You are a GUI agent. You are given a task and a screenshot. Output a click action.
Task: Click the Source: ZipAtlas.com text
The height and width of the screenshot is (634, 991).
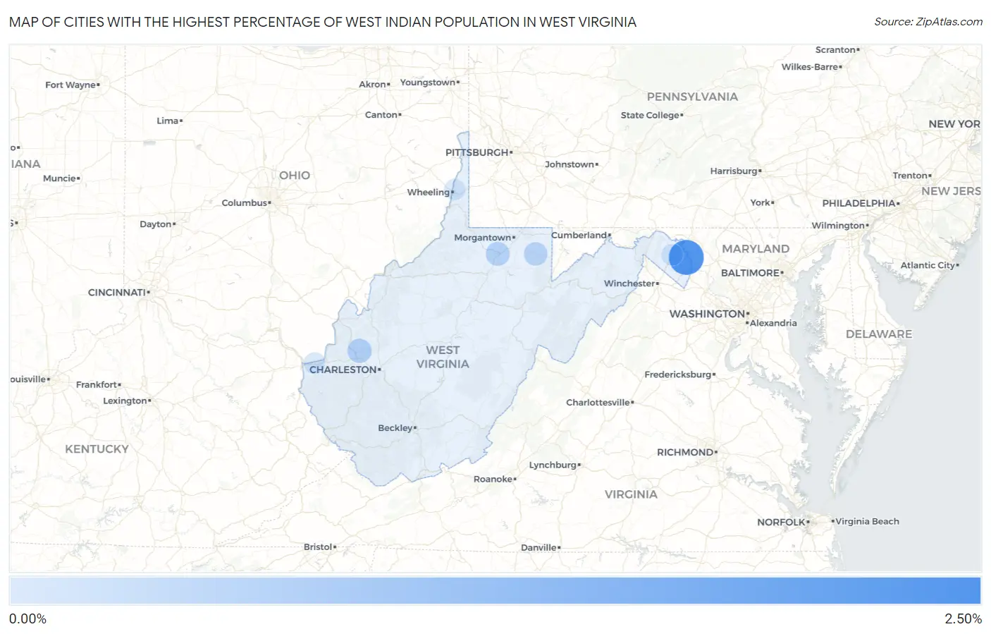click(x=928, y=22)
